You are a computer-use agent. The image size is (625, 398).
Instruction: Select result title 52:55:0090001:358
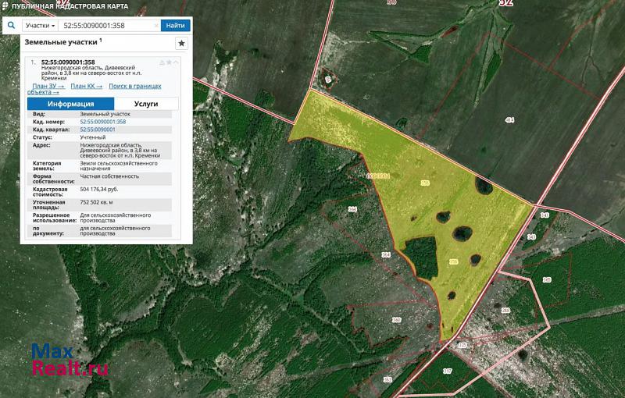pyautogui.click(x=68, y=62)
